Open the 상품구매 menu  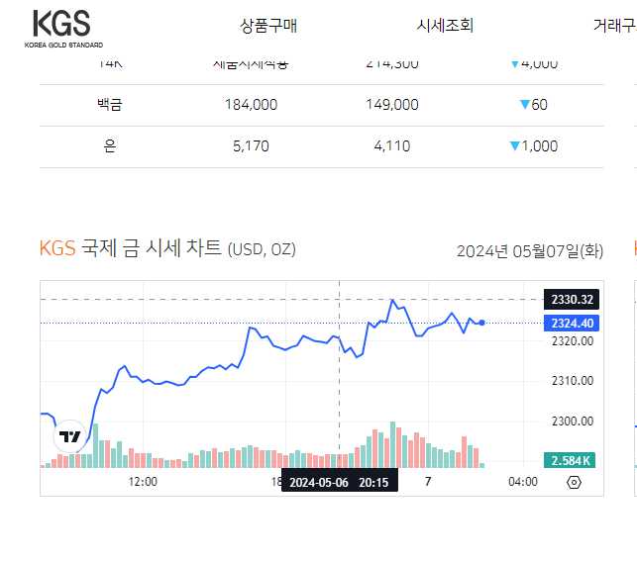[268, 26]
